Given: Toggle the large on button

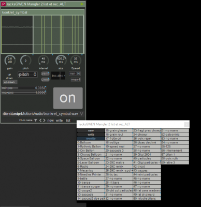Looking at the screenshot, I should 68,98.
